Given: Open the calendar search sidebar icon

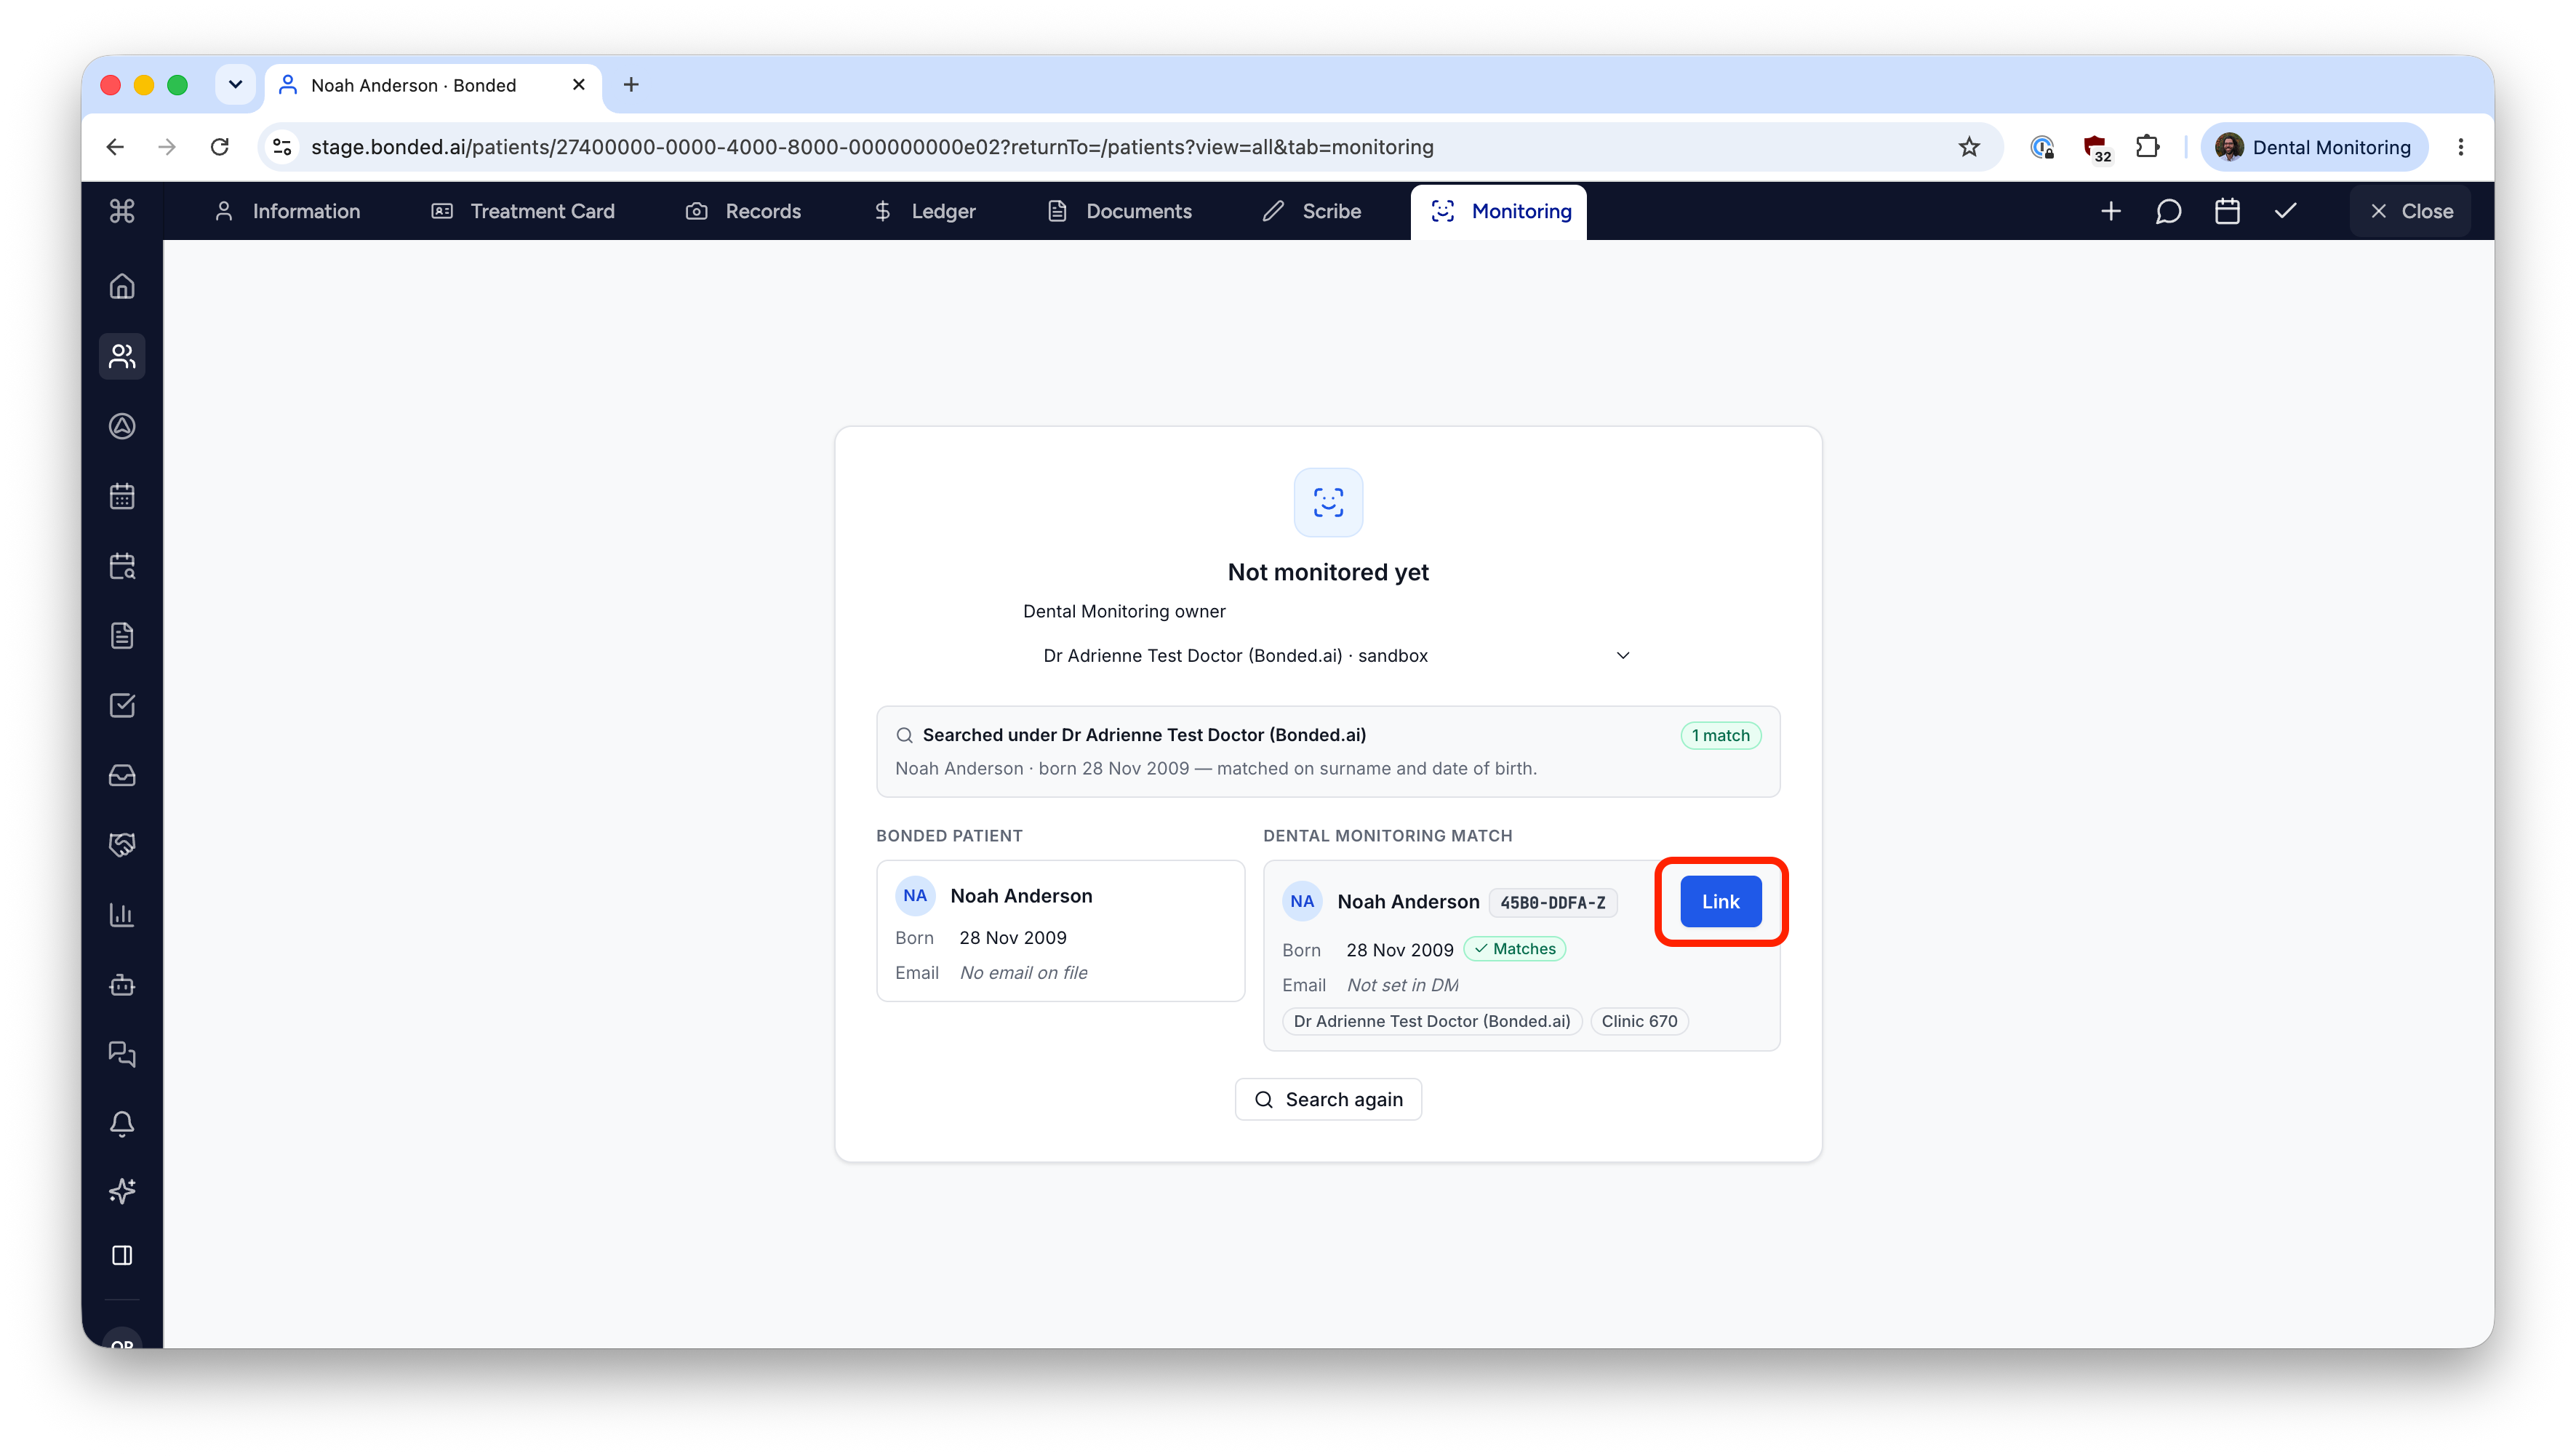Looking at the screenshot, I should click(122, 566).
